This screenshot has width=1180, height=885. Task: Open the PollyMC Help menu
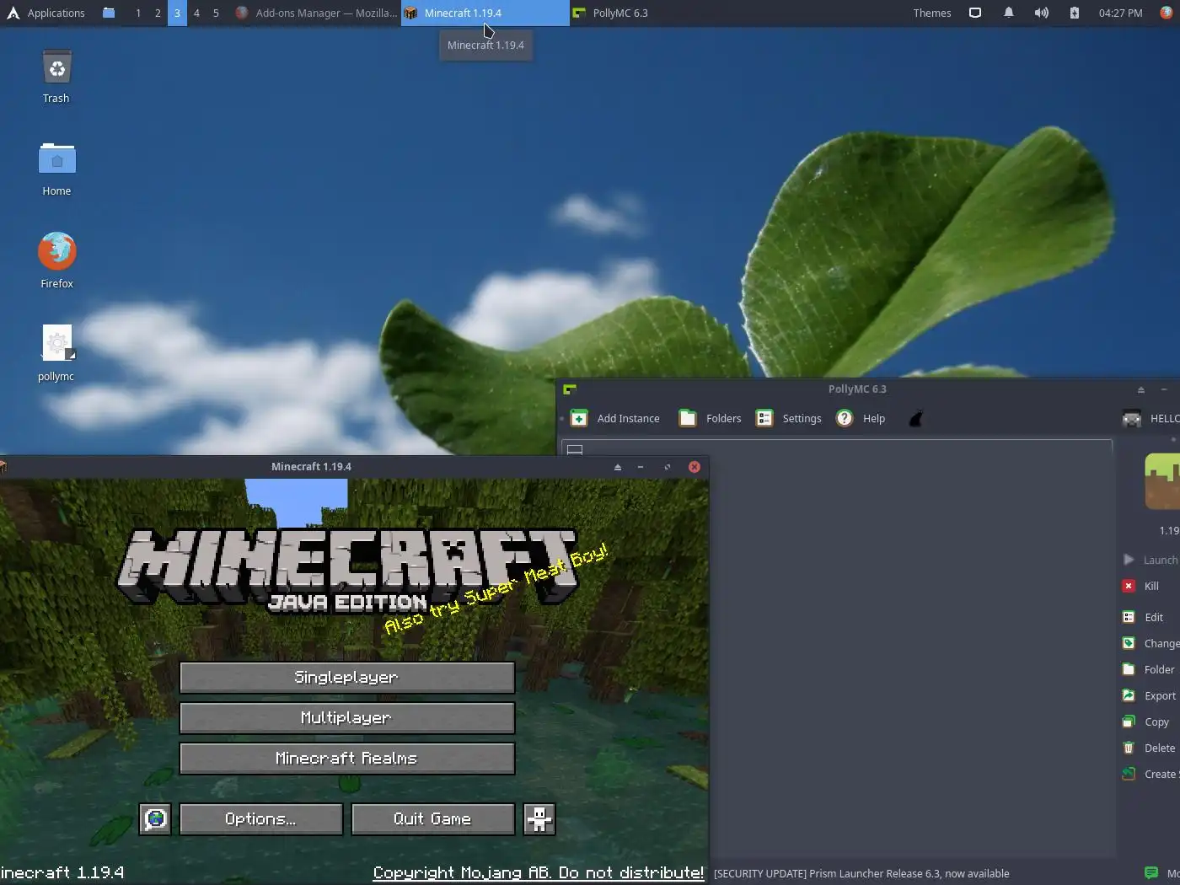tap(861, 418)
